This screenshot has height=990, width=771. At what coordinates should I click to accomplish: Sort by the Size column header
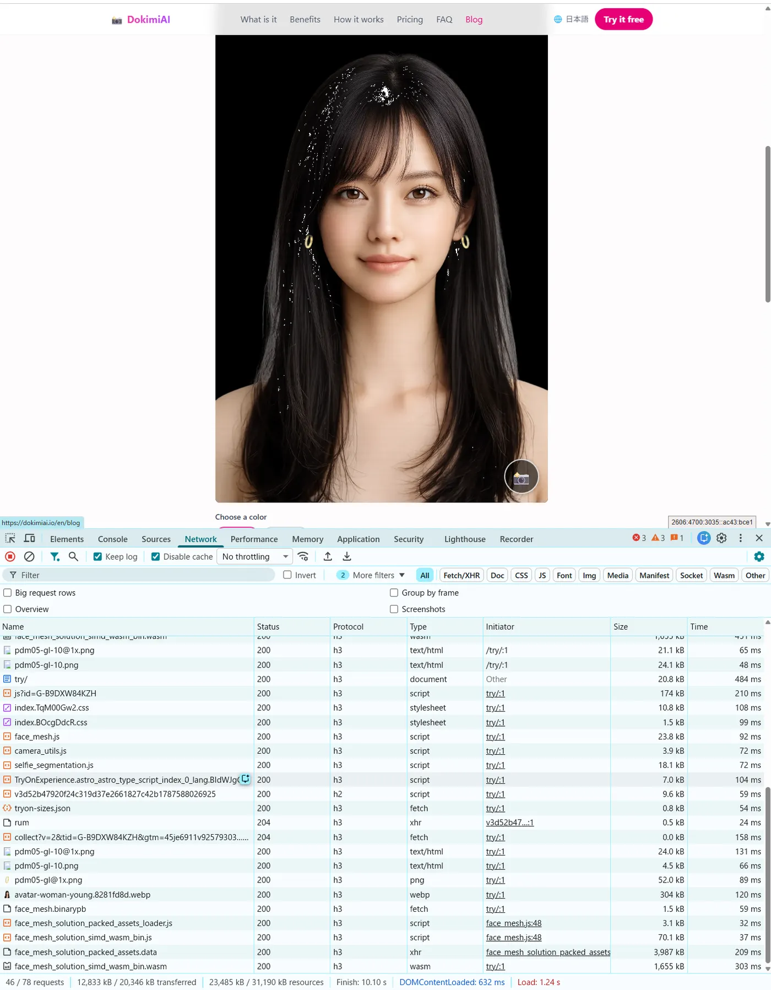pos(649,626)
